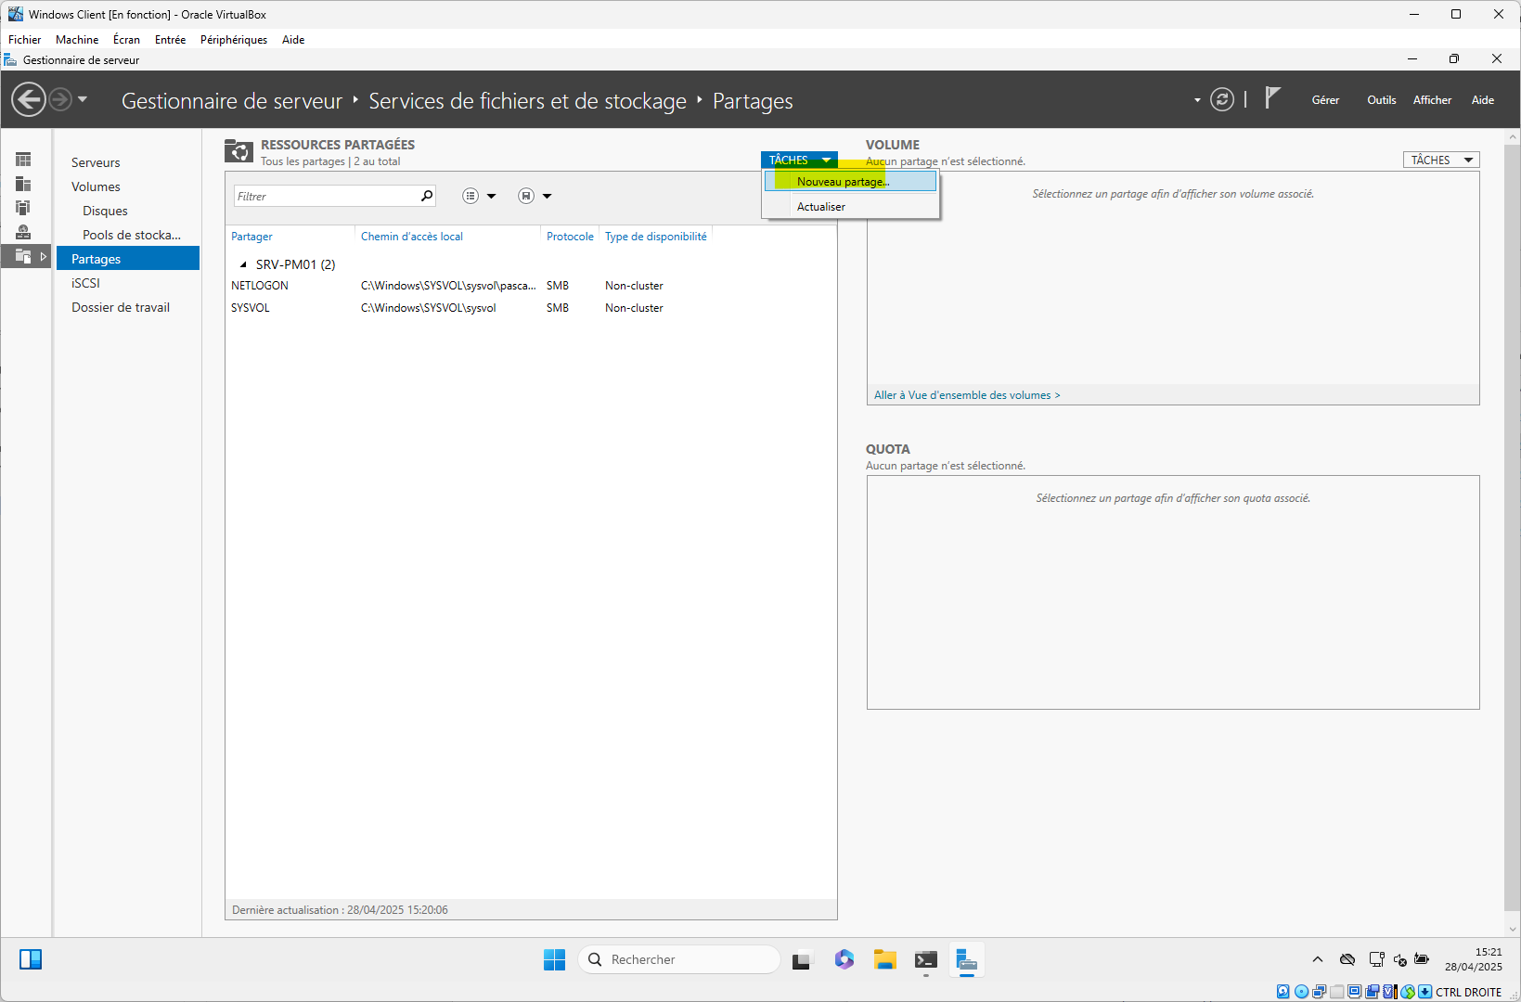Open VirtualBox Entrée menu
This screenshot has height=1002, width=1521.
point(170,40)
